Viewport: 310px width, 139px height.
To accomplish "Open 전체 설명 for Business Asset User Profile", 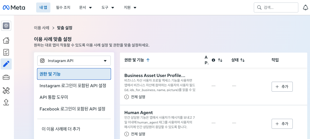I will point(138,97).
